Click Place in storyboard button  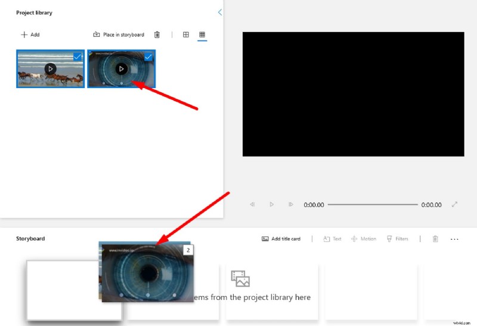[119, 35]
